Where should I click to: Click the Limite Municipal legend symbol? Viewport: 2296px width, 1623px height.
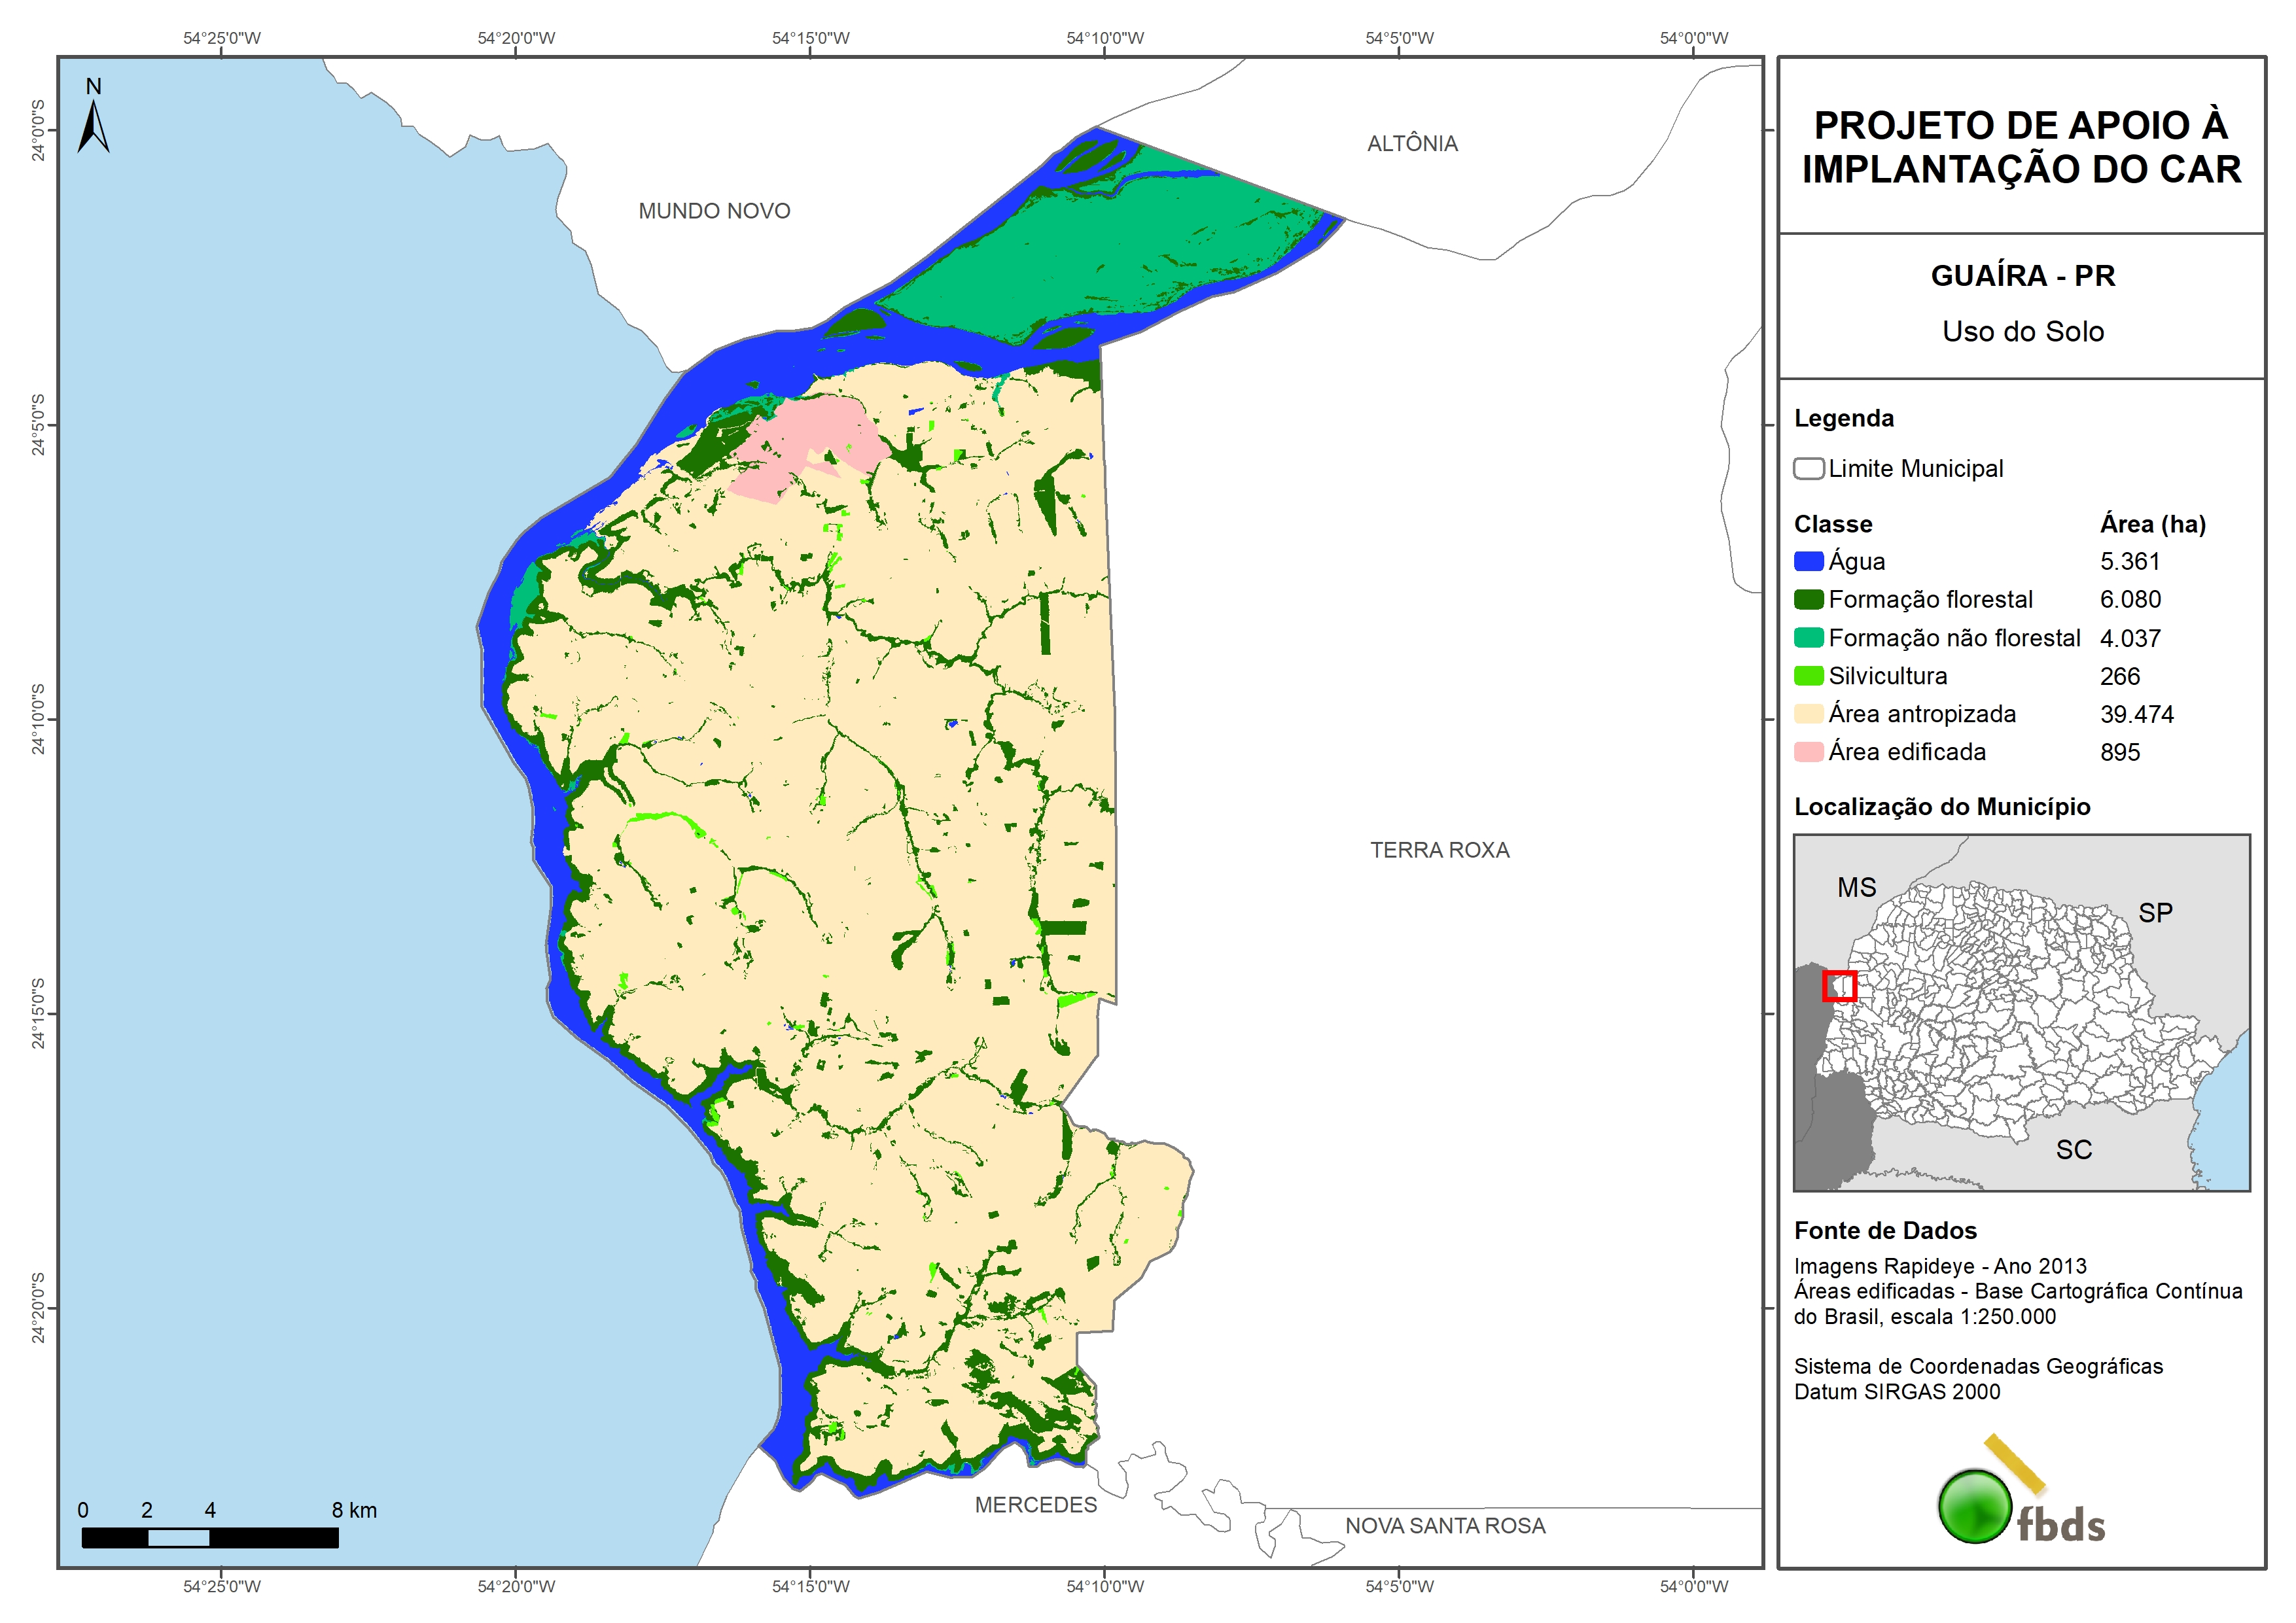click(1808, 469)
